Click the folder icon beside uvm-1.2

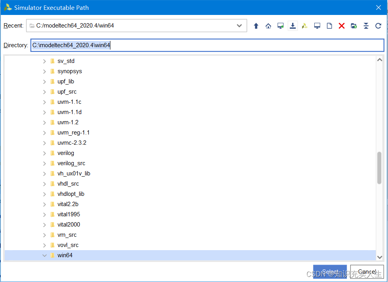click(x=52, y=122)
